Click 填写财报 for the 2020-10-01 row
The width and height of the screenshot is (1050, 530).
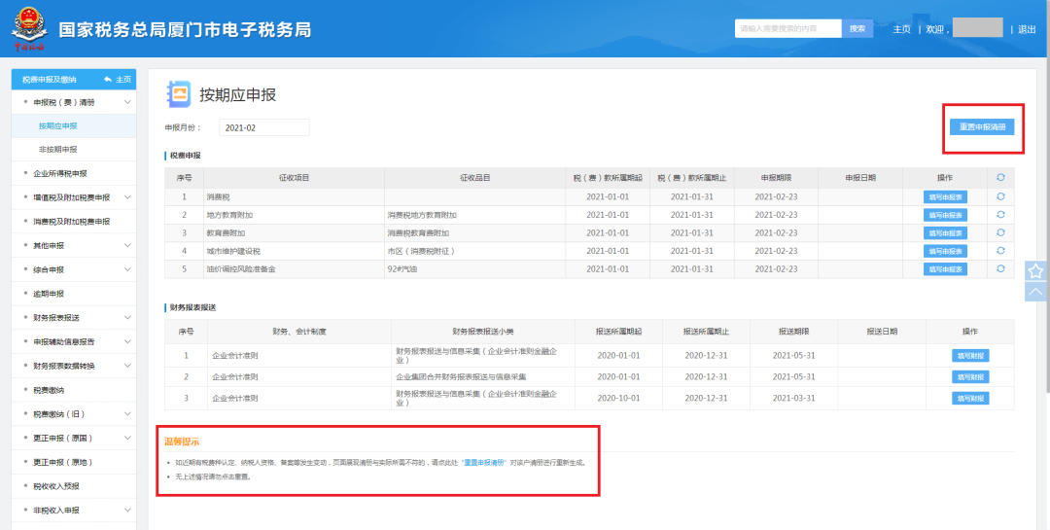(x=970, y=398)
